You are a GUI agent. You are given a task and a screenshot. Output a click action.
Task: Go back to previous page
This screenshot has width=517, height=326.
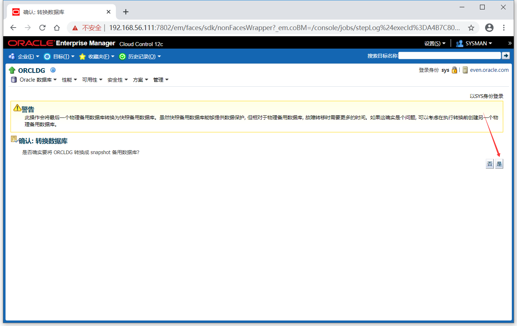click(13, 28)
